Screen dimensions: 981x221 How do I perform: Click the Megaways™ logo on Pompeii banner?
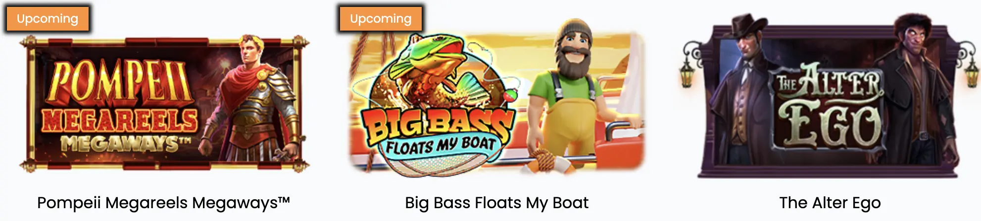tap(126, 144)
